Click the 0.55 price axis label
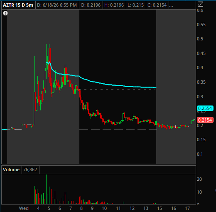Image resolution: width=216 pixels, height=212 pixels. pyautogui.click(x=201, y=25)
